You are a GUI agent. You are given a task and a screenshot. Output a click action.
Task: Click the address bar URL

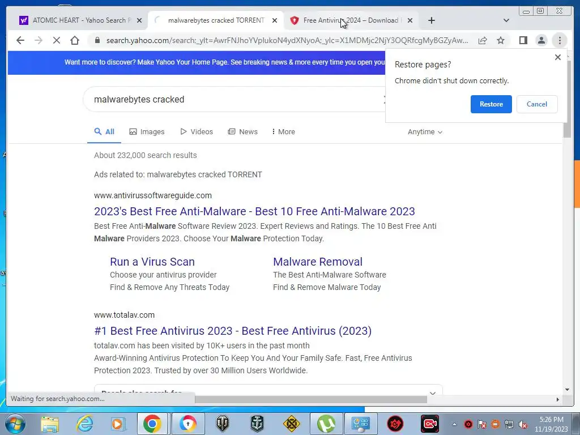point(287,40)
